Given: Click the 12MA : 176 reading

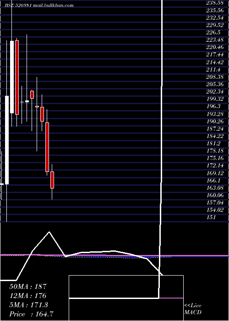Looking at the screenshot, I should [x=27, y=296].
